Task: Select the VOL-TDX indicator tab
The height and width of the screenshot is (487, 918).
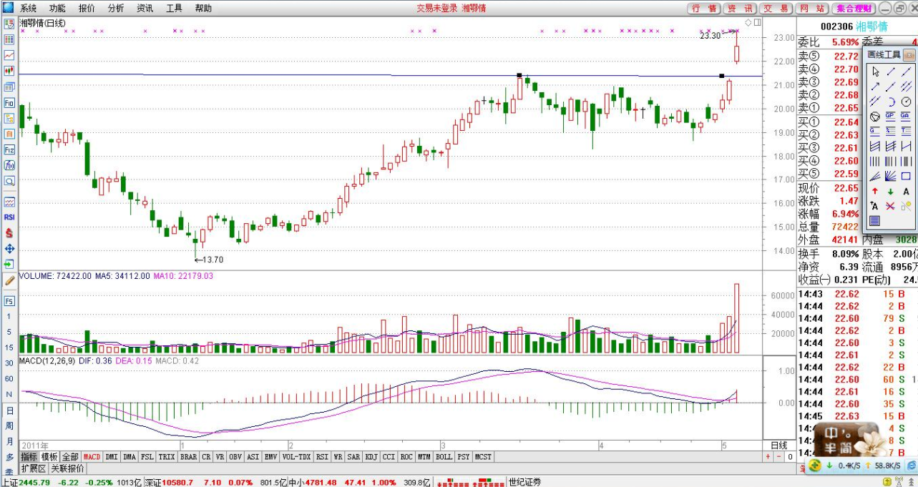Action: [296, 456]
